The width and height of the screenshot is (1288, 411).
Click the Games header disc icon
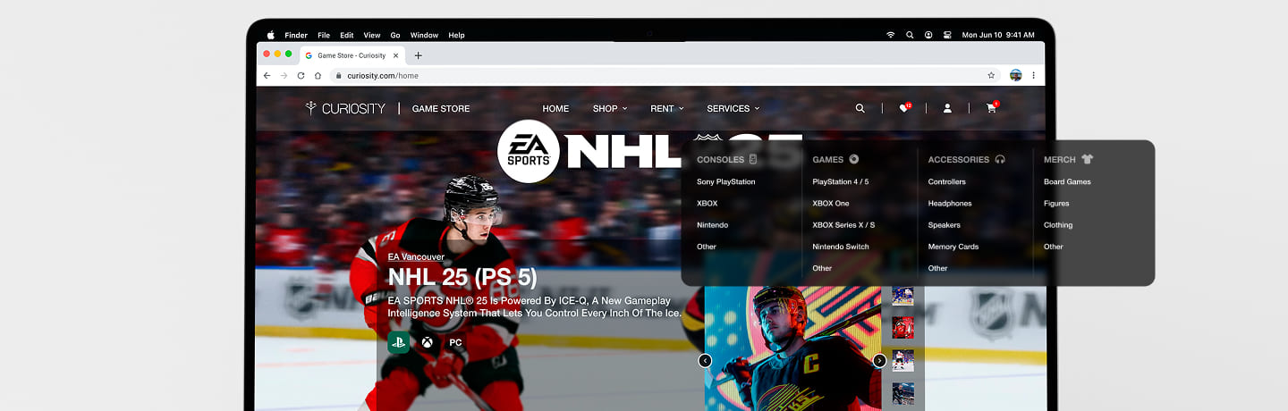pyautogui.click(x=853, y=159)
